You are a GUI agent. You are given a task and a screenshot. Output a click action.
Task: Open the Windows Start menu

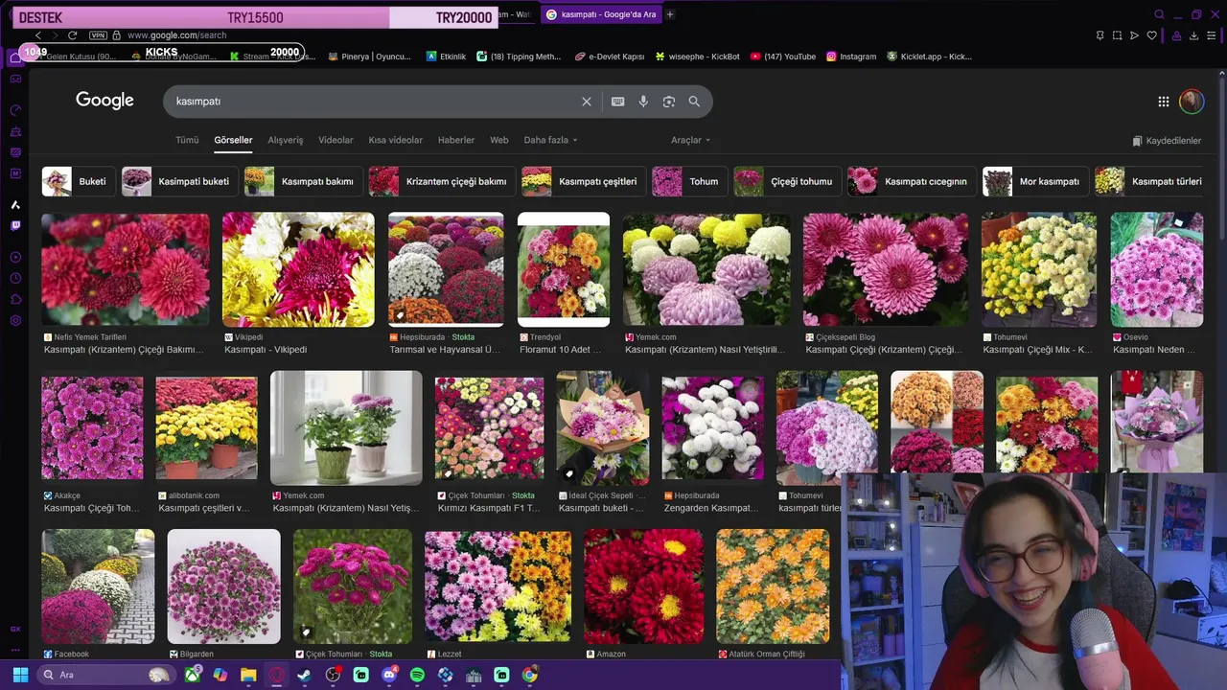20,675
